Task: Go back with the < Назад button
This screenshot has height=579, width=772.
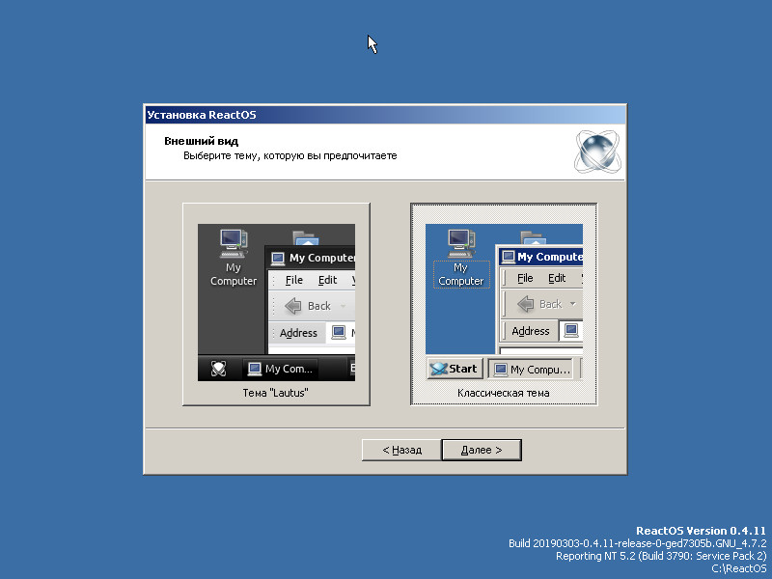Action: 401,450
